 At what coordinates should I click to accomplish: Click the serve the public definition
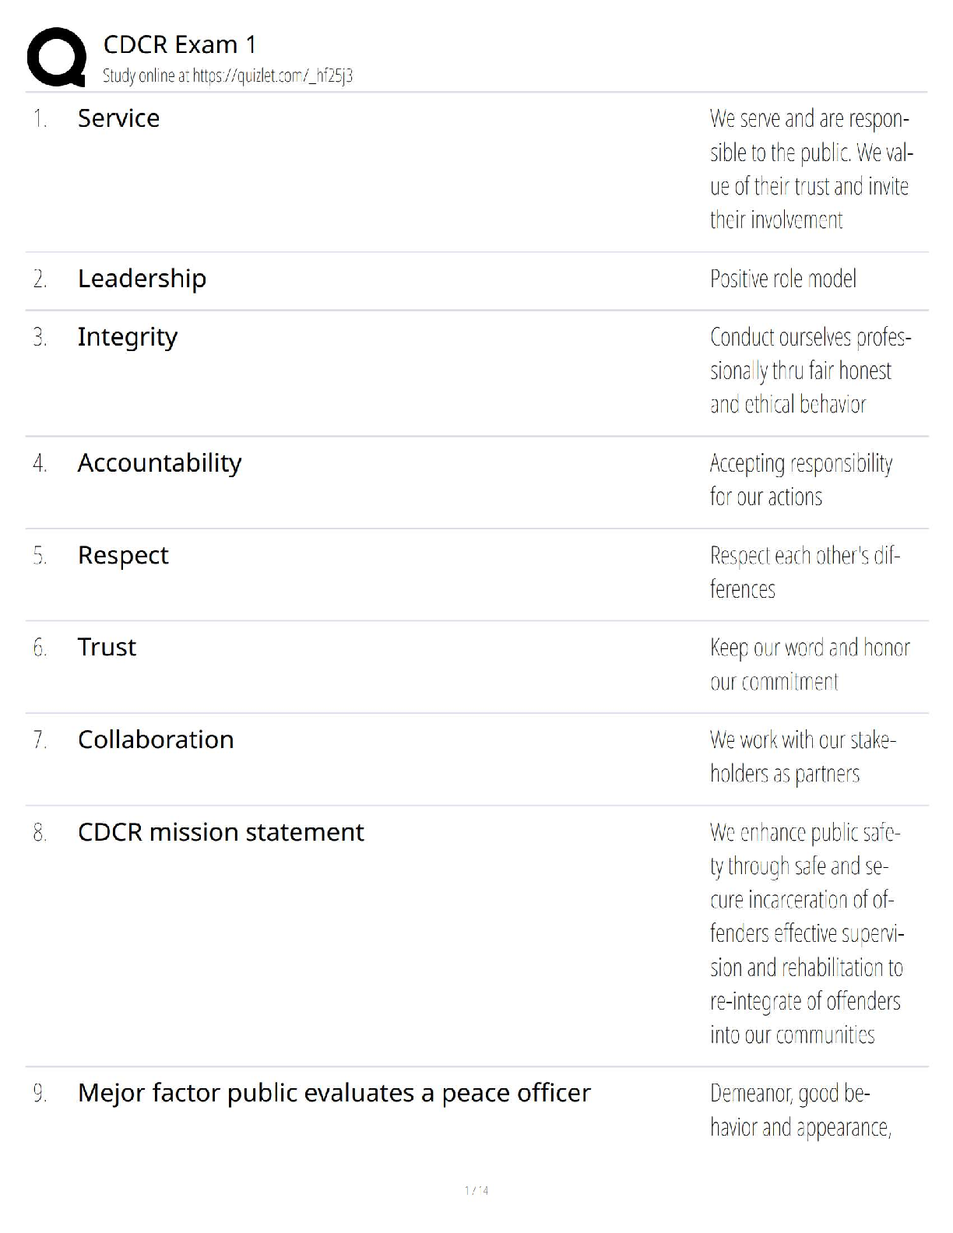point(811,169)
